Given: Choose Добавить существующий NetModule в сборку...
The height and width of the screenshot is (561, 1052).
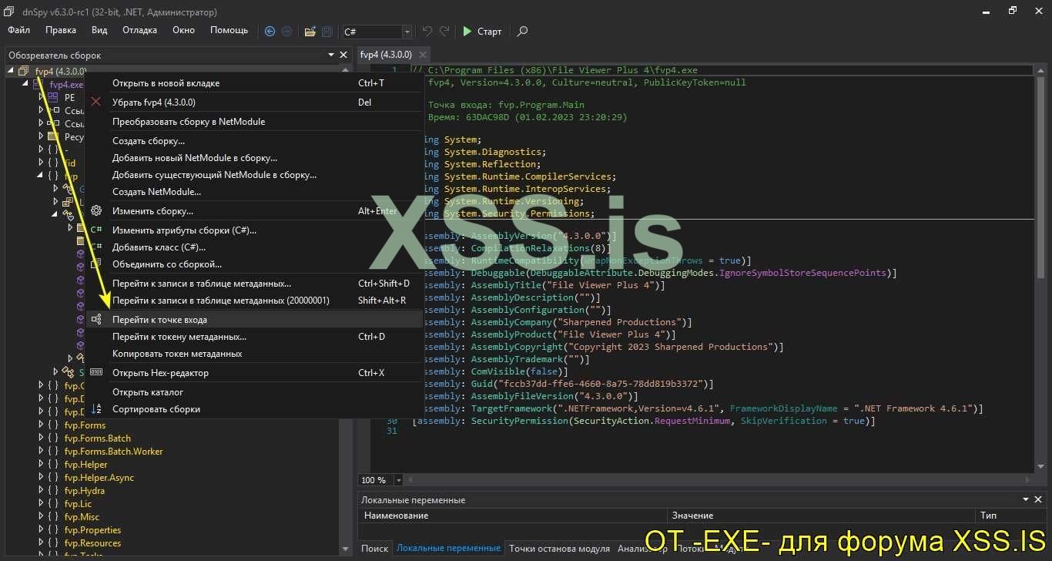Looking at the screenshot, I should (254, 175).
